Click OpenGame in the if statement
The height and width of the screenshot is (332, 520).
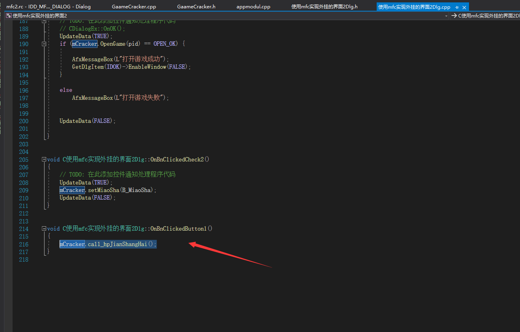(113, 44)
